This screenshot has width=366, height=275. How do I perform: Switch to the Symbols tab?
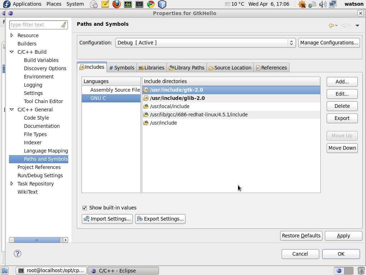pyautogui.click(x=122, y=68)
